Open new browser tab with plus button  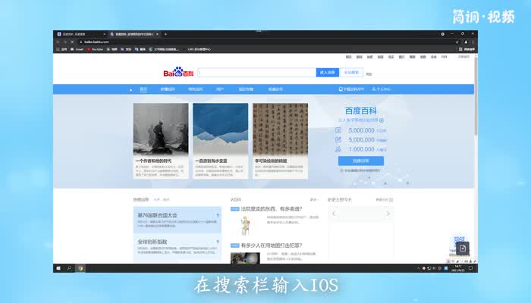[x=166, y=34]
